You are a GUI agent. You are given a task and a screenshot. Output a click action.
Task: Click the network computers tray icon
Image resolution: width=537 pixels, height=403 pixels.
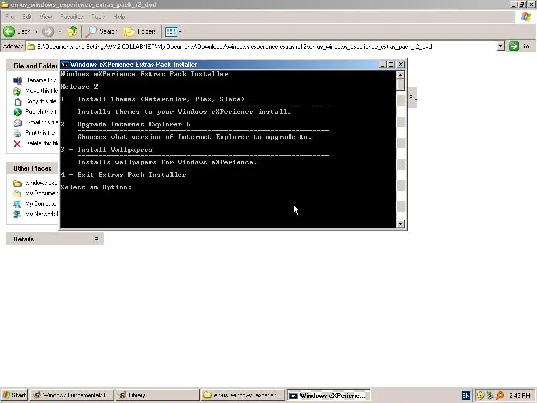pyautogui.click(x=490, y=396)
